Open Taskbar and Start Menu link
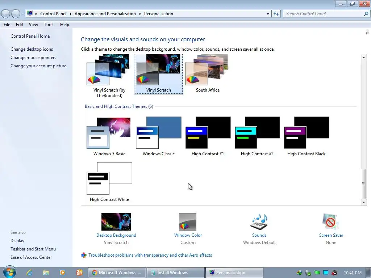This screenshot has width=371, height=278. 33,249
